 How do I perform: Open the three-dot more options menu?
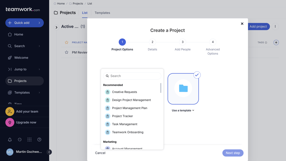275,26
